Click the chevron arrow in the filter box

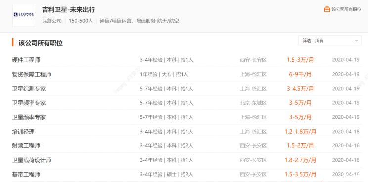(356, 41)
